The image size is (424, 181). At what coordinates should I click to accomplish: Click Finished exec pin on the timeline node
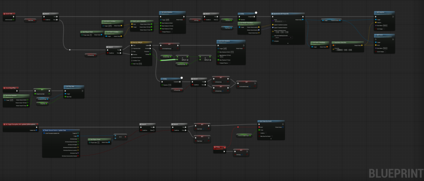point(151,49)
